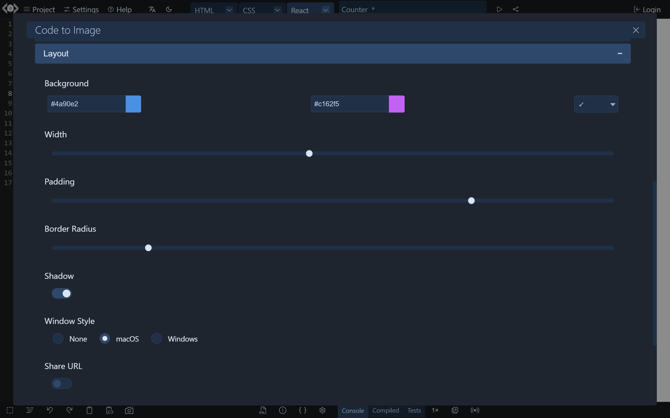
Task: Enable the Share URL toggle
Action: click(x=62, y=384)
